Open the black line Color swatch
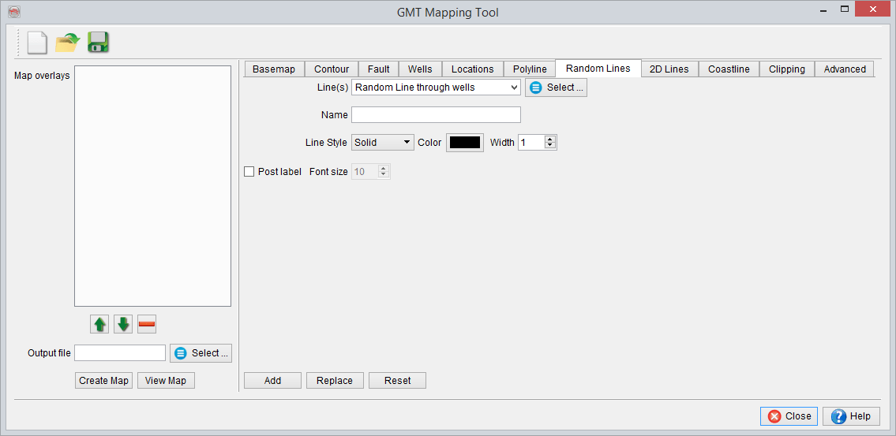The height and width of the screenshot is (436, 896). coord(465,143)
